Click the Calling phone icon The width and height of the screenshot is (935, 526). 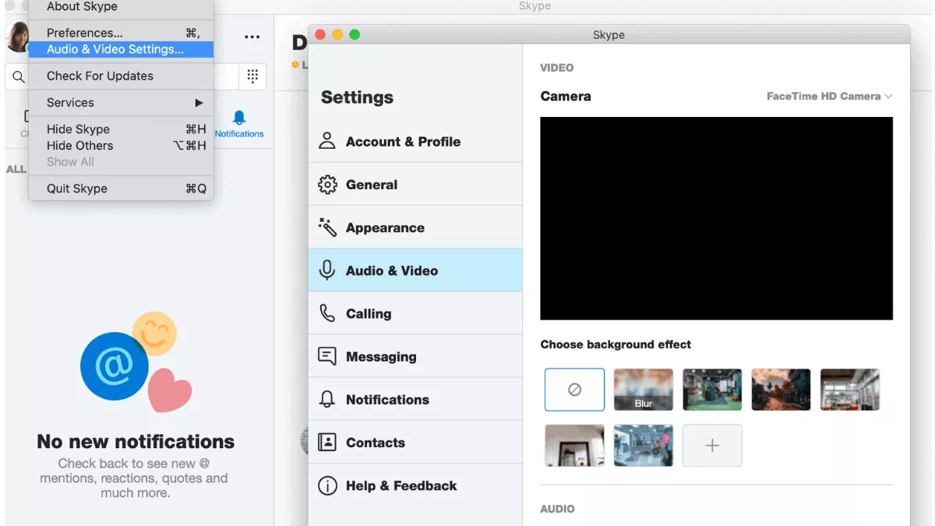tap(327, 313)
